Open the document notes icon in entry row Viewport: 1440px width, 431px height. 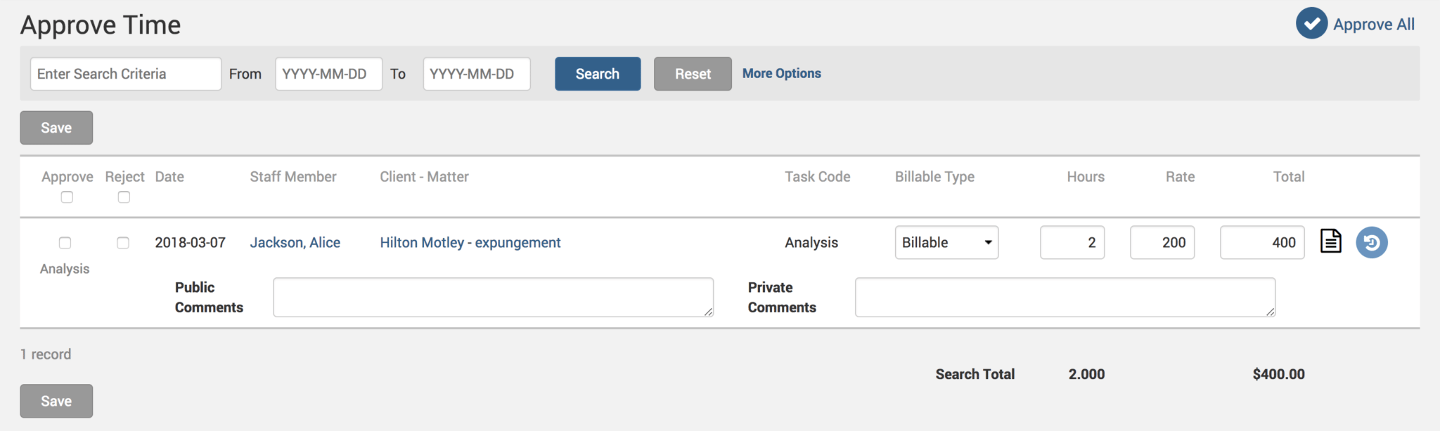[x=1330, y=241]
